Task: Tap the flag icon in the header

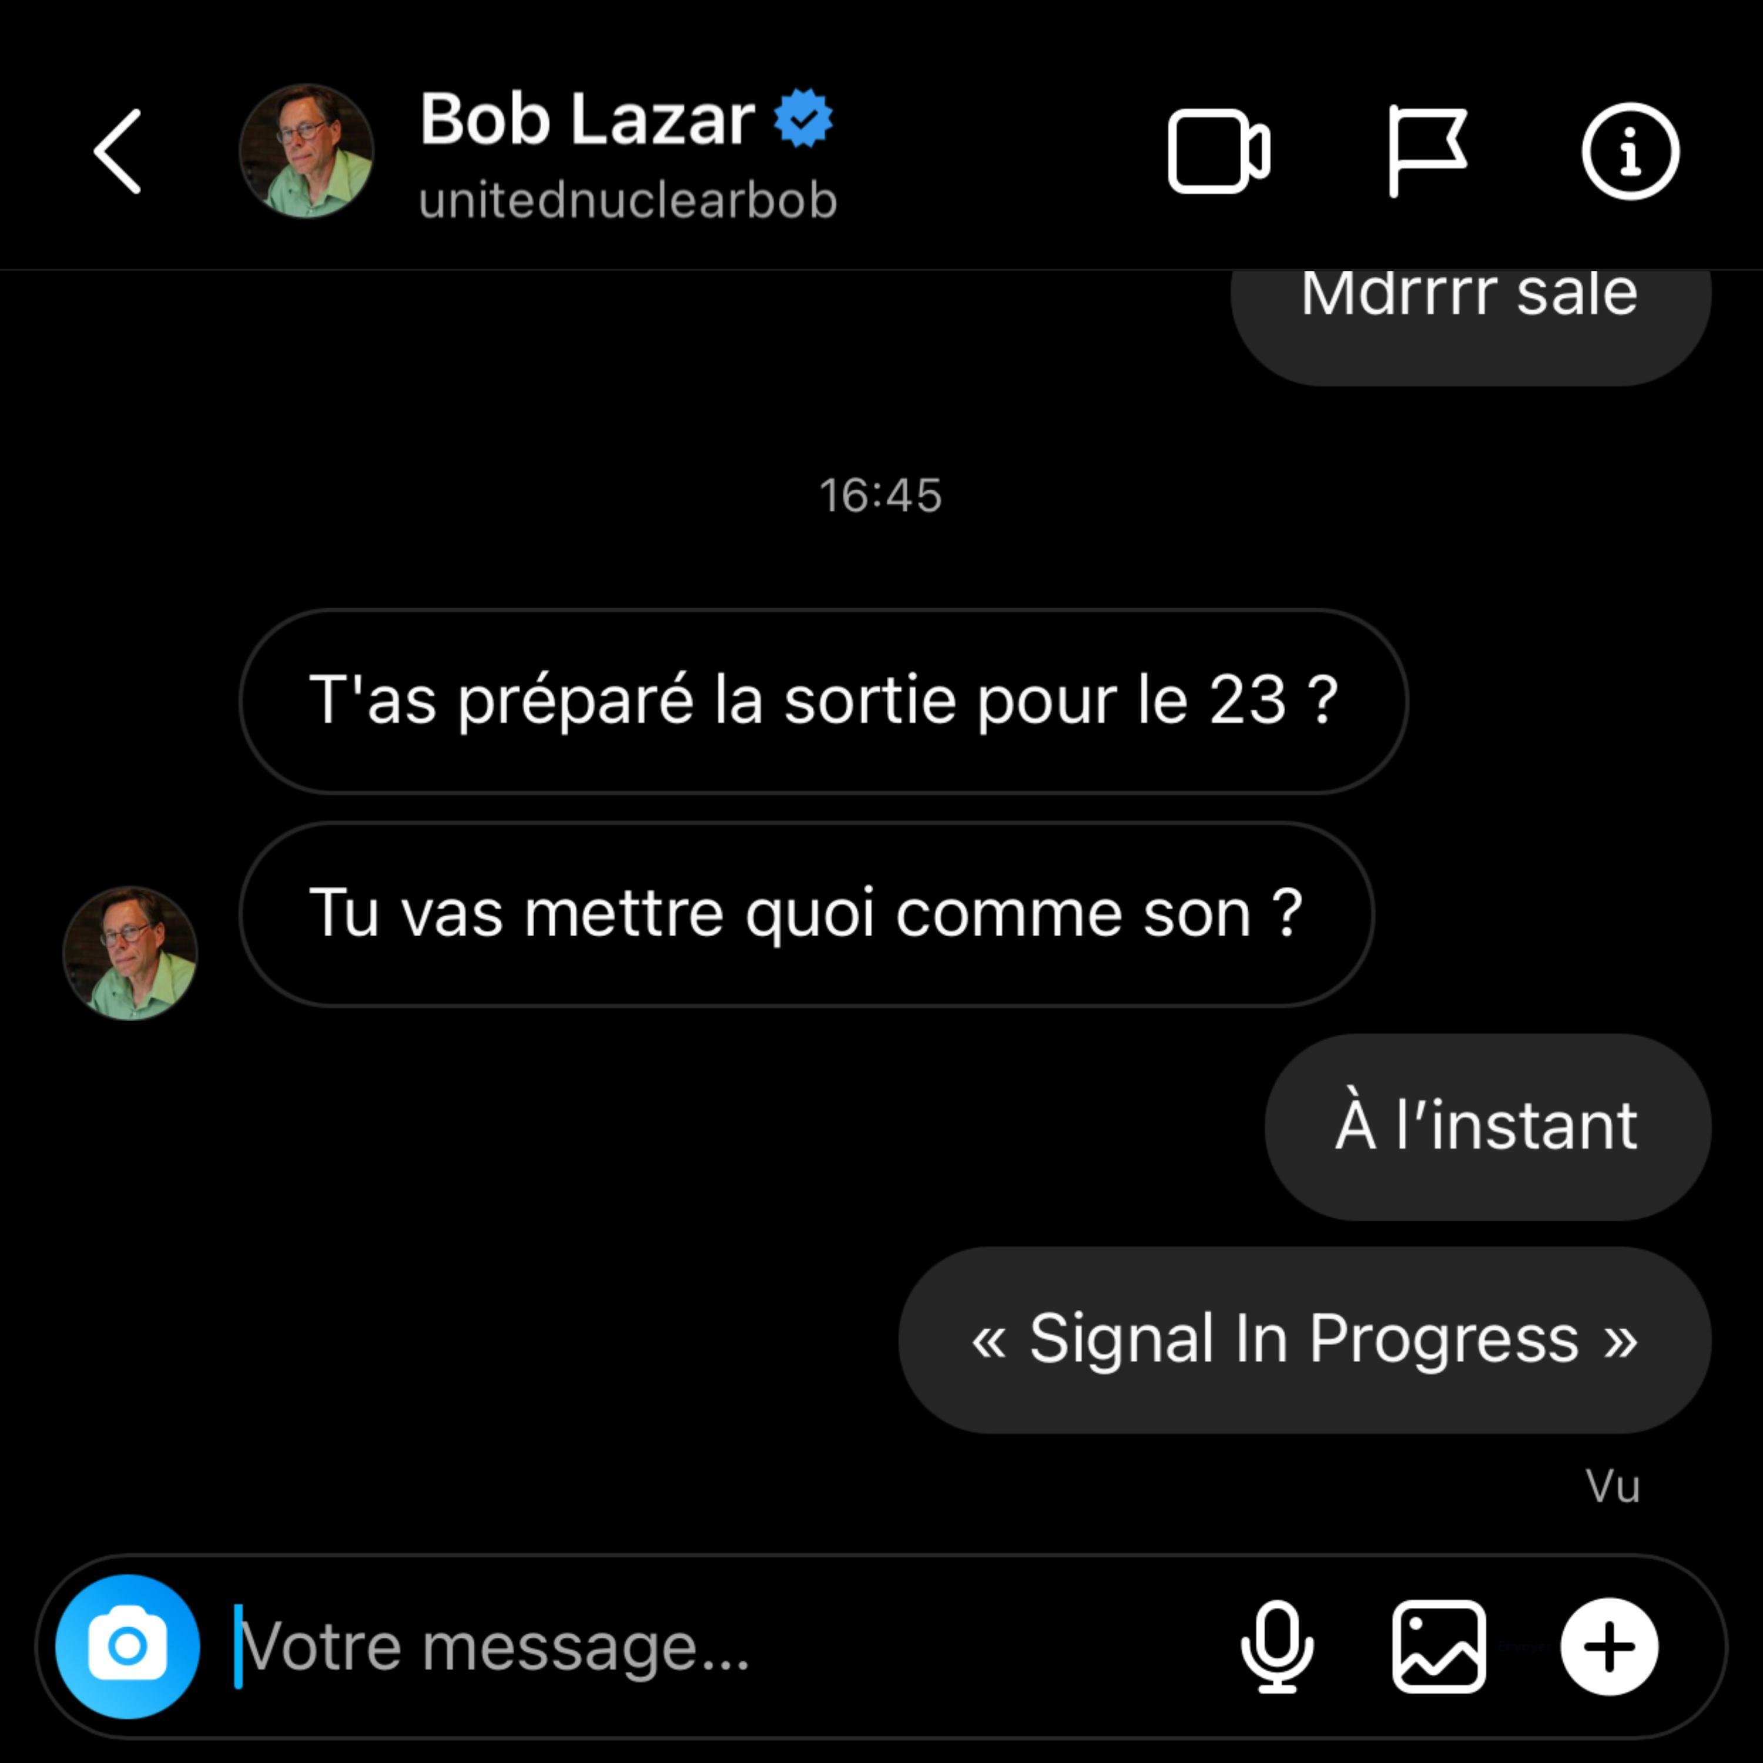Action: 1427,152
